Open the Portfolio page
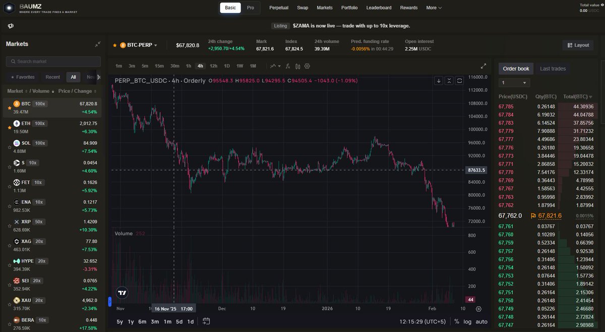 [x=349, y=8]
